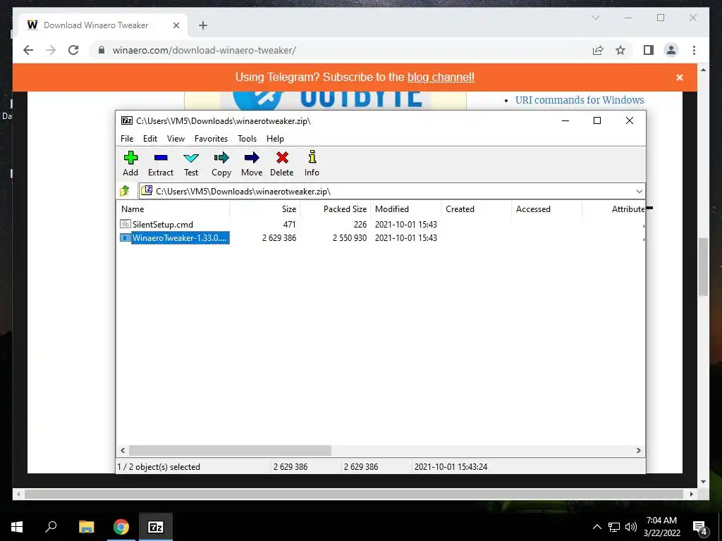Click the packed size value 226
This screenshot has height=541, width=722.
point(360,225)
